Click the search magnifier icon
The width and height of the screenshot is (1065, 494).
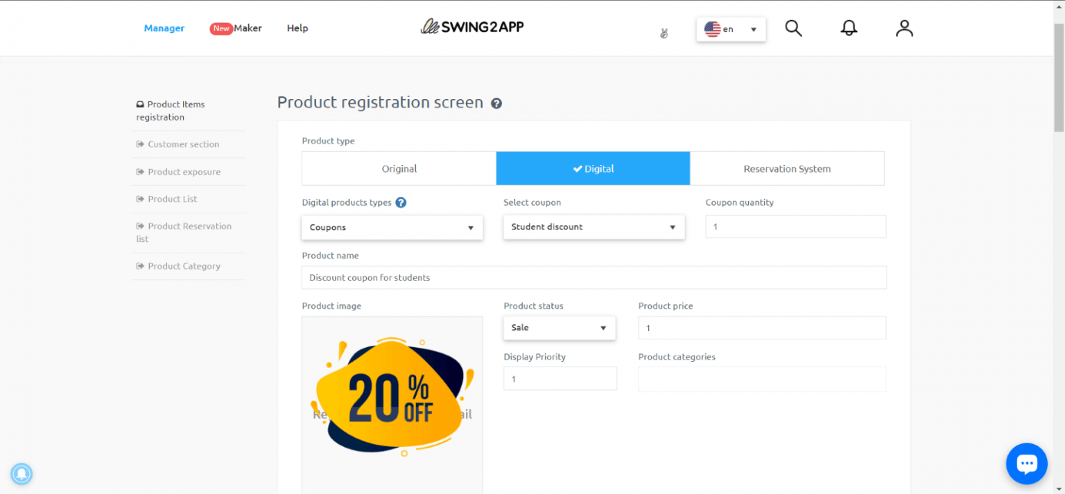click(x=793, y=28)
